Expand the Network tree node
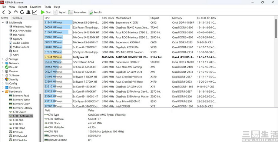The image size is (278, 142). 3,63
